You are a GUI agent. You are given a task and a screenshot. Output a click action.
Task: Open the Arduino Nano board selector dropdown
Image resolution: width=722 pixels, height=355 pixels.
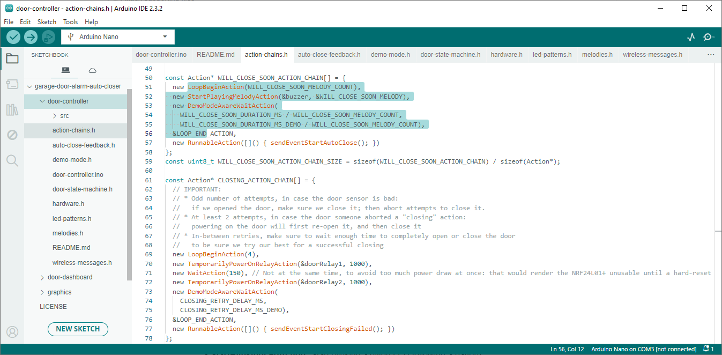pyautogui.click(x=118, y=37)
